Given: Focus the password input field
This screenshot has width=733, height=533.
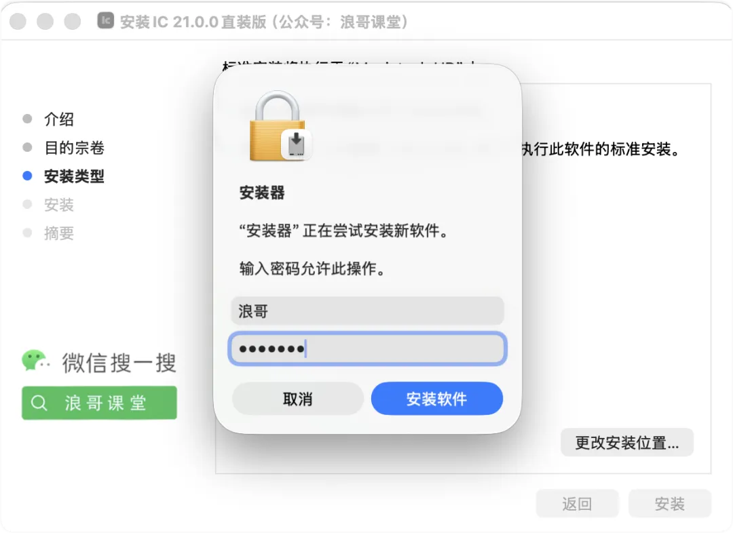Looking at the screenshot, I should [x=367, y=349].
